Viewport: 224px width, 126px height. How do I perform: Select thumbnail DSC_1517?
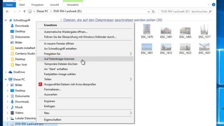point(204,29)
